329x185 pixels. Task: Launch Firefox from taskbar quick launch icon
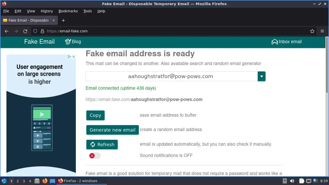(x=45, y=181)
